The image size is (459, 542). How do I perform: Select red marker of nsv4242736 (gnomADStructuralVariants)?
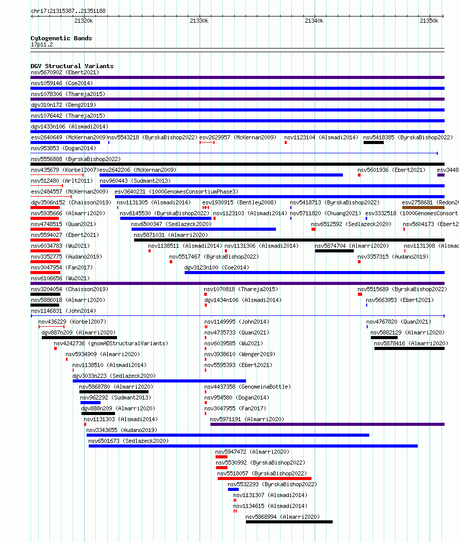click(x=55, y=348)
